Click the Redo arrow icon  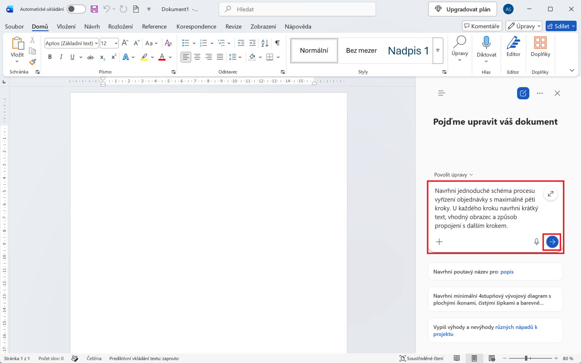pos(123,9)
